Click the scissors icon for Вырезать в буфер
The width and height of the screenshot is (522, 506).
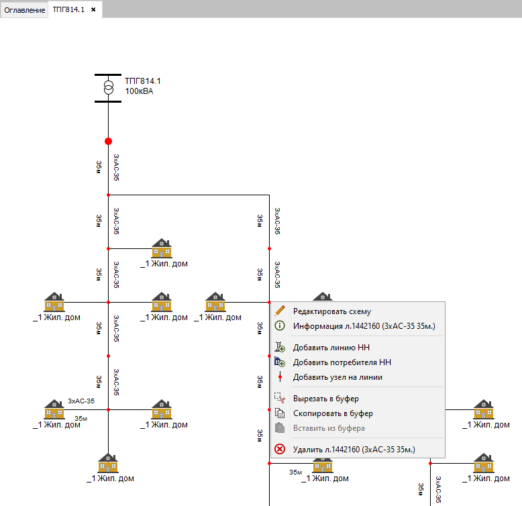pos(280,398)
